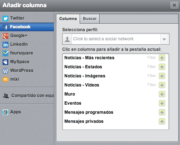Select Facebook in the network list
180x145 pixels.
[27, 27]
